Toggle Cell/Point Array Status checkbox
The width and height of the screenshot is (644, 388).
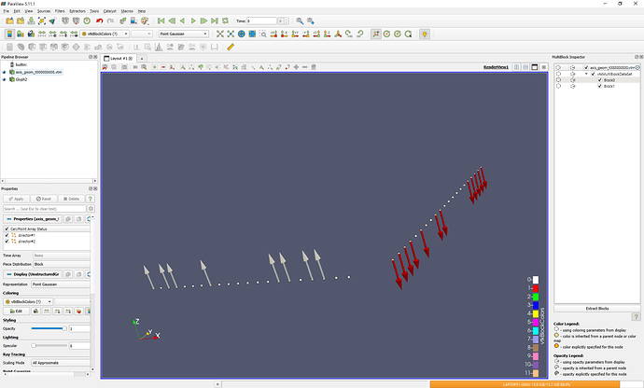click(7, 229)
